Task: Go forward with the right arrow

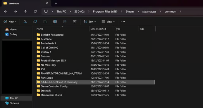Action: click(x=16, y=11)
